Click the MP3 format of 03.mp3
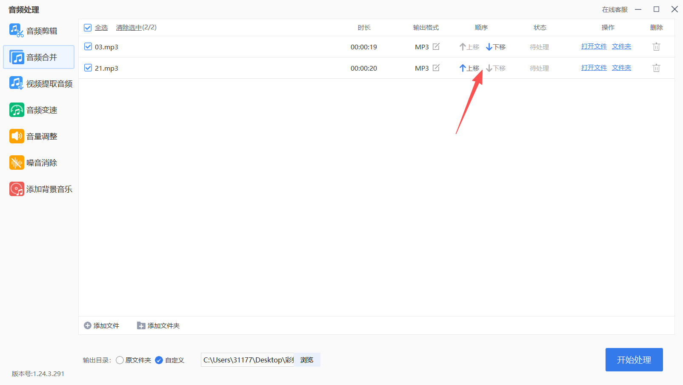 422,47
